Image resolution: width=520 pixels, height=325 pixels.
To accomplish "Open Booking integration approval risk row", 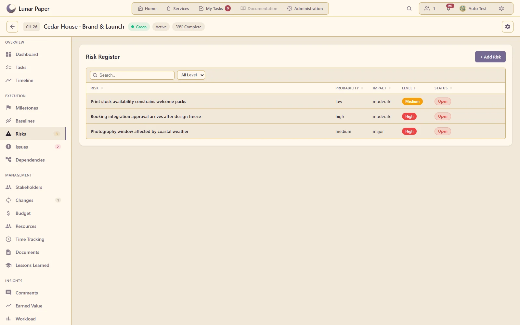I will click(296, 116).
